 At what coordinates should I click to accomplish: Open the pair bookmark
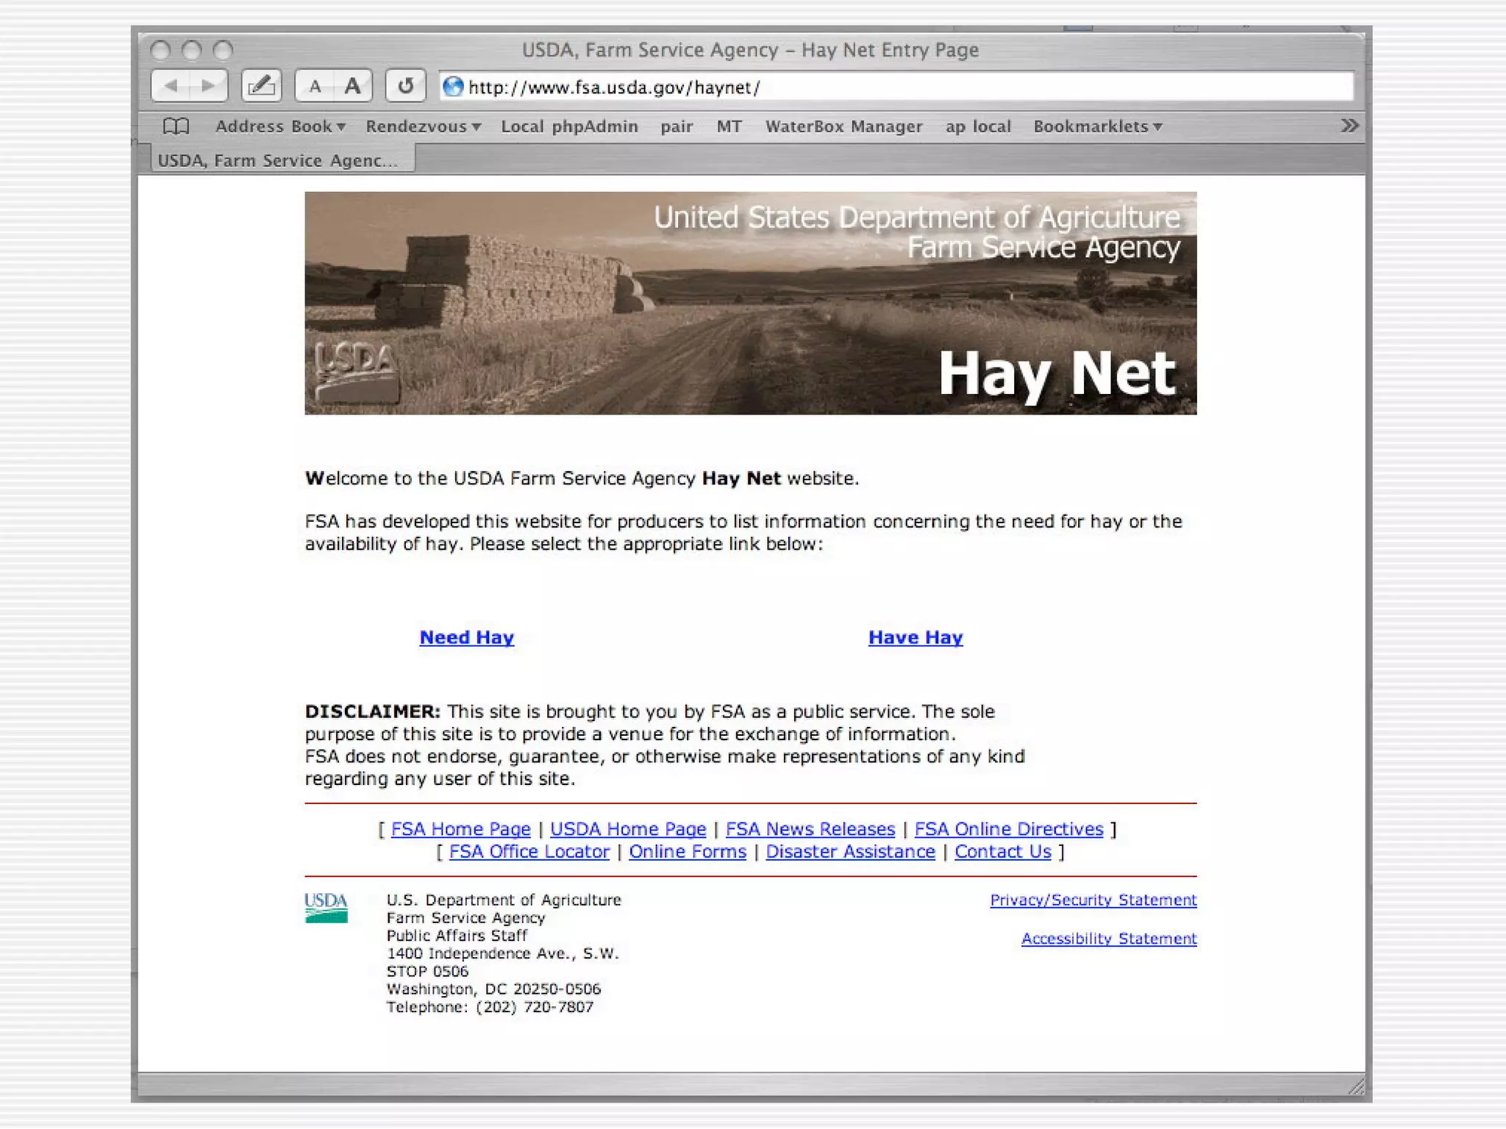point(677,126)
